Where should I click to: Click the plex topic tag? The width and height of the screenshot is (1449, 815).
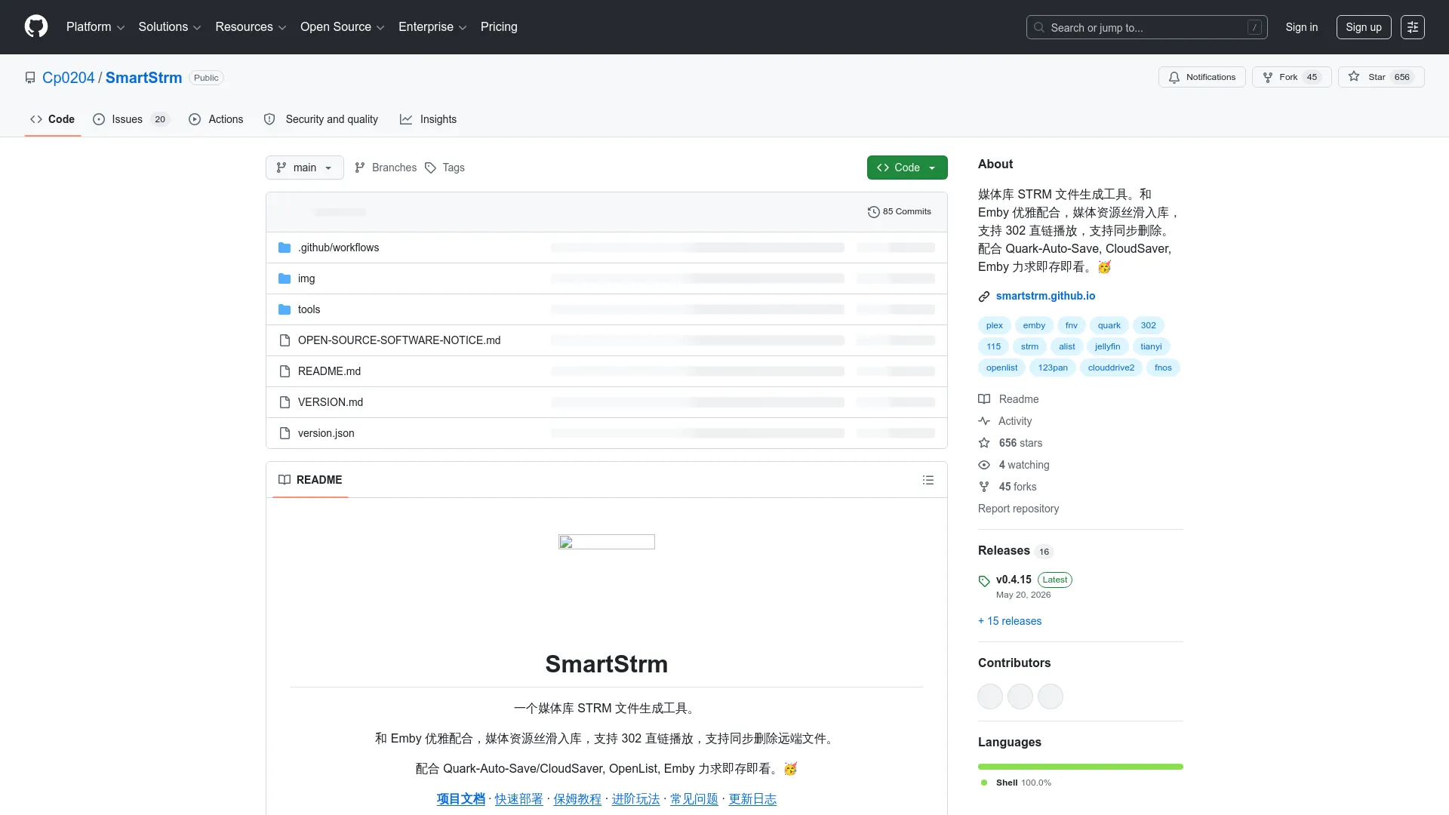coord(995,325)
